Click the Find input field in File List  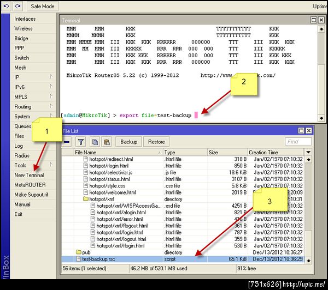(x=298, y=142)
